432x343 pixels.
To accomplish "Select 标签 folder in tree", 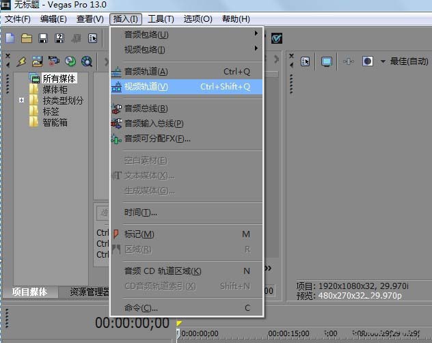I will click(51, 111).
